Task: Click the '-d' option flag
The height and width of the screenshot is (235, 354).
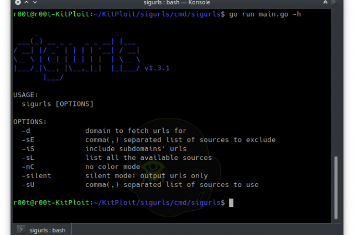Action: click(x=26, y=131)
